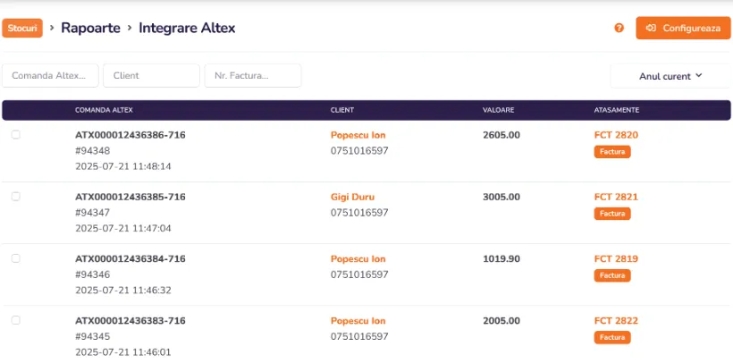Image resolution: width=733 pixels, height=363 pixels.
Task: Expand the Anul curent period dropdown
Action: tap(670, 76)
